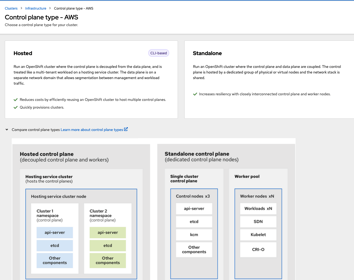
Task: Click the green Cluster 2 etcd box
Action: click(x=108, y=246)
